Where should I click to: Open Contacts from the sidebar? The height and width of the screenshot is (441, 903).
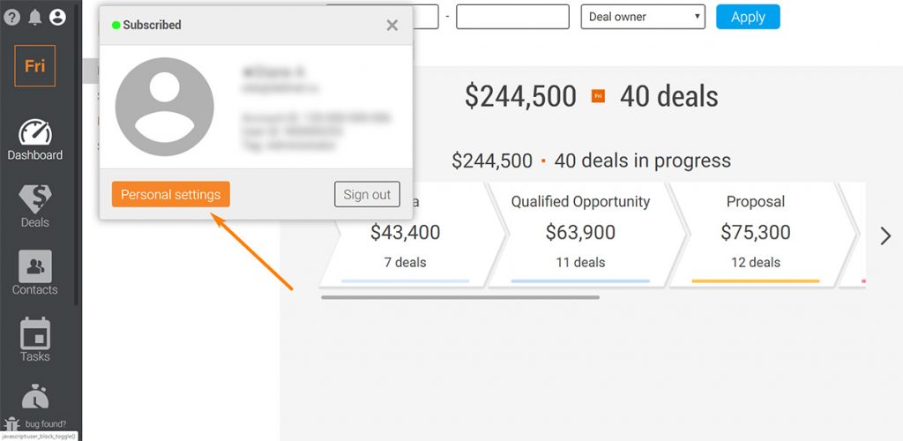point(35,273)
